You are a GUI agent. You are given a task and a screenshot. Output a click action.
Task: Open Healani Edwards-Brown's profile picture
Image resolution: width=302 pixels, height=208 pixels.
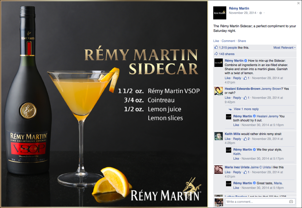click(218, 91)
